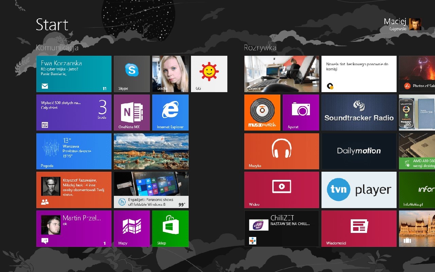Click Maciej Gajewski user account picture
The image size is (435, 272).
point(415,24)
